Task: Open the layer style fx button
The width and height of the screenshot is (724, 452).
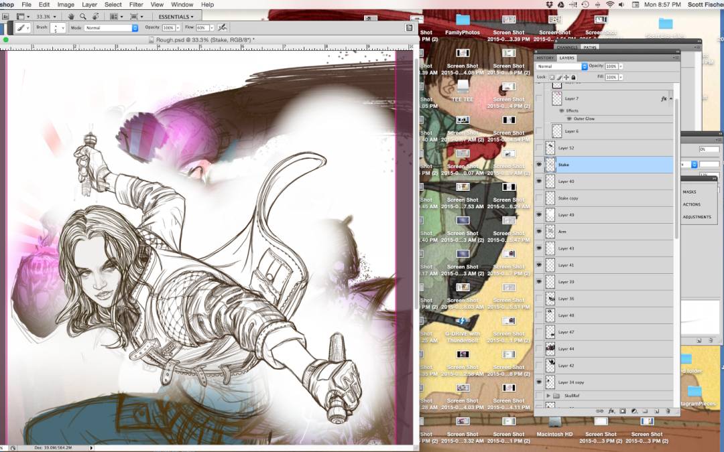Action: [x=611, y=410]
